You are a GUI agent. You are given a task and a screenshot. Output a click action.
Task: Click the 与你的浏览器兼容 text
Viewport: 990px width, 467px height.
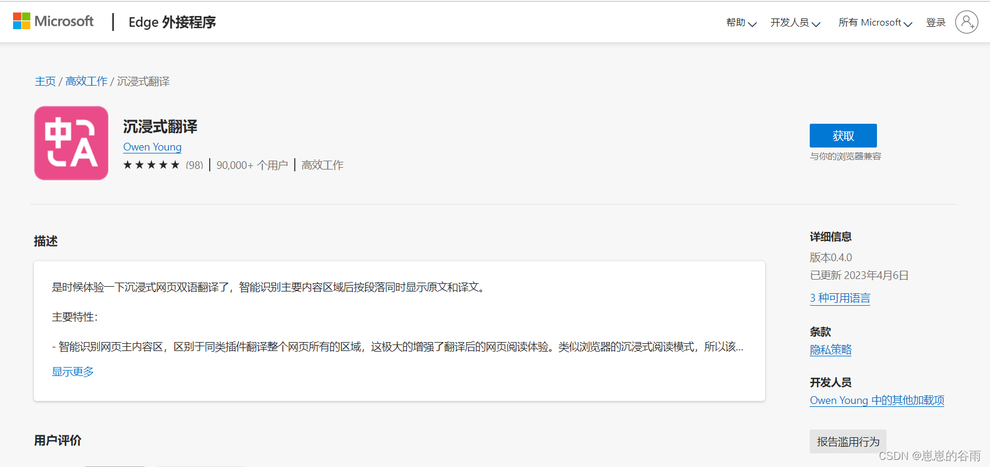pos(845,156)
